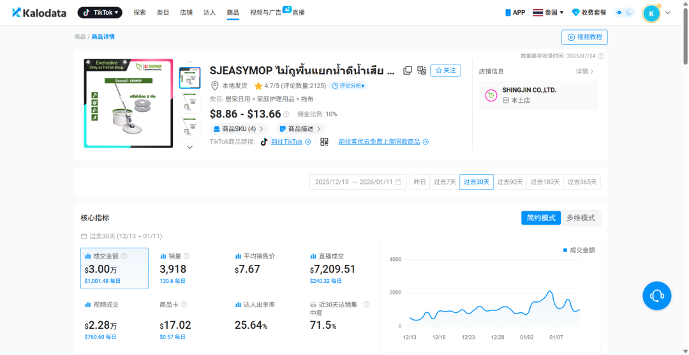Click the SHINGJIN store logo icon
The width and height of the screenshot is (689, 355).
pyautogui.click(x=491, y=95)
